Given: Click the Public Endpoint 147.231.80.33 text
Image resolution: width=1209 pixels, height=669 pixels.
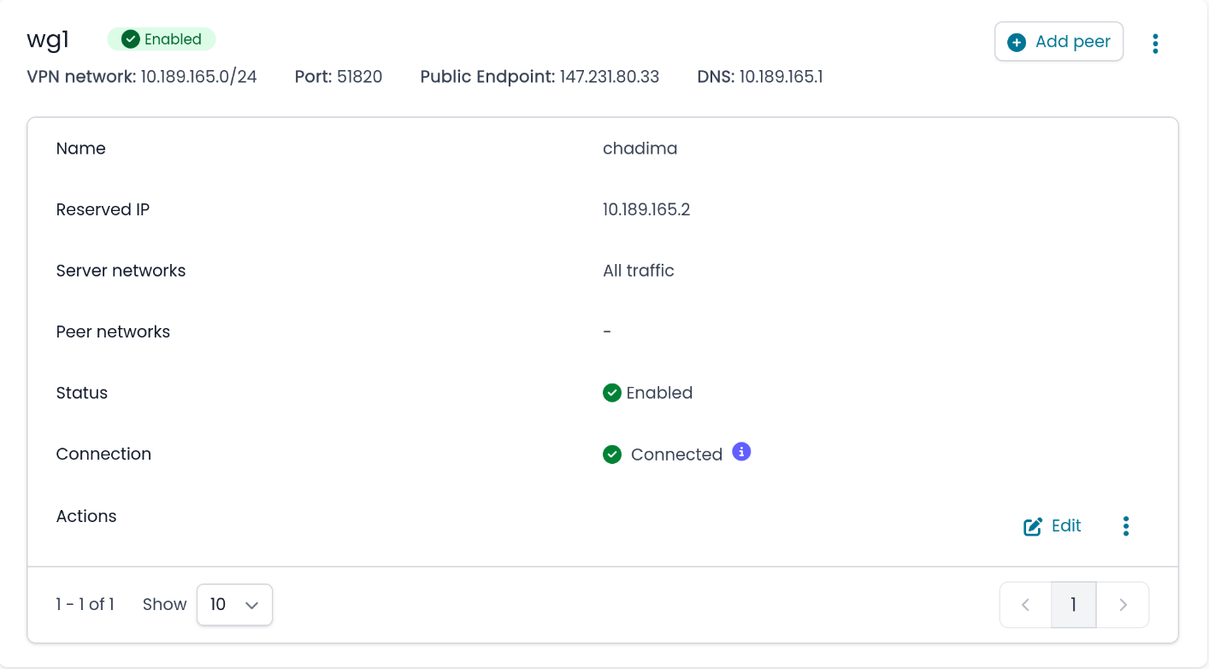Looking at the screenshot, I should (609, 77).
